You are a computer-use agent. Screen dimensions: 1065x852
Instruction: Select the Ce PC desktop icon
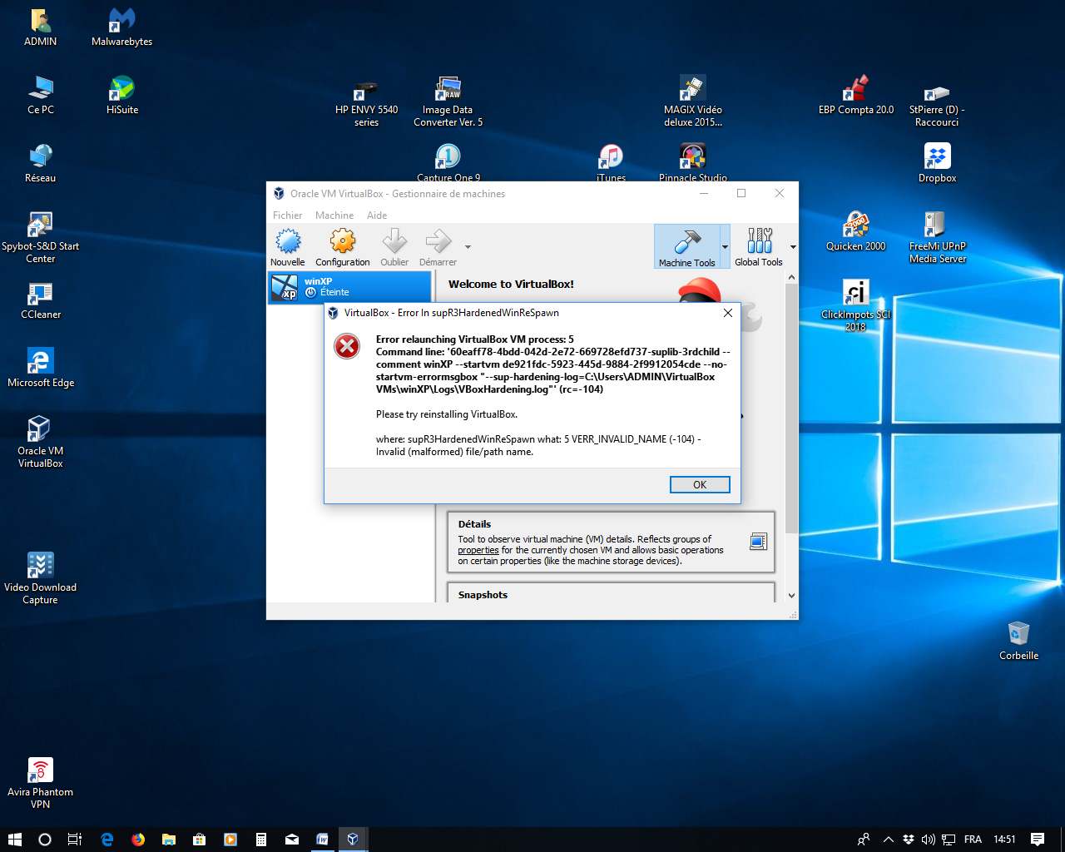click(40, 96)
